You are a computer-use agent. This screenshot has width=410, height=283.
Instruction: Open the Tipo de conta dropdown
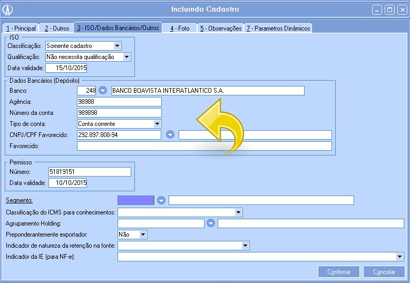[157, 124]
